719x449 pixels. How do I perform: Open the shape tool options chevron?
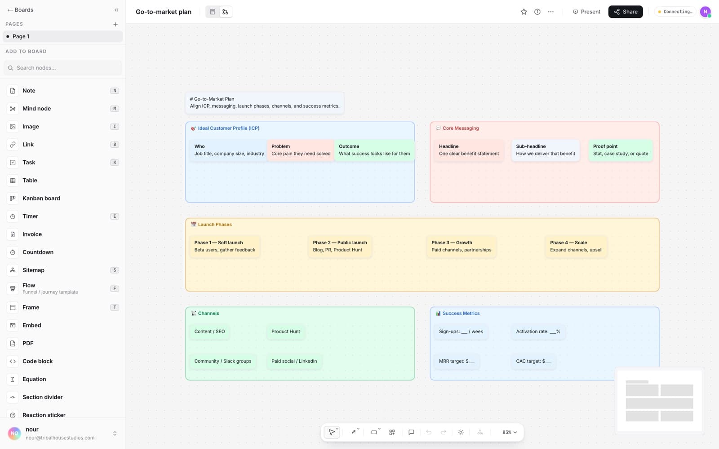coord(379,429)
